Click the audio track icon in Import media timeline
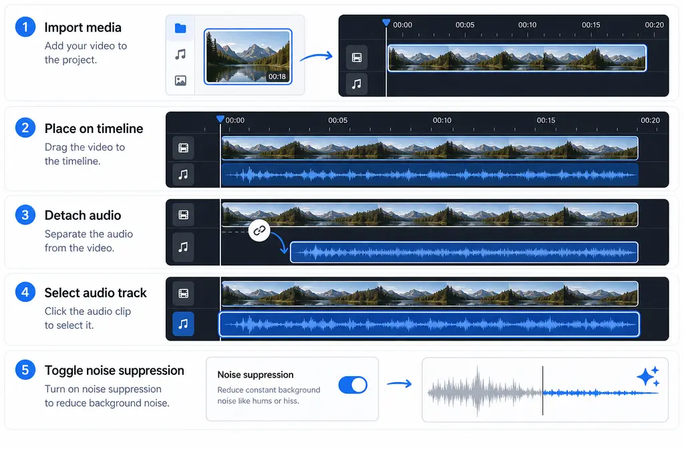Viewport: 684px width, 449px height. tap(357, 84)
